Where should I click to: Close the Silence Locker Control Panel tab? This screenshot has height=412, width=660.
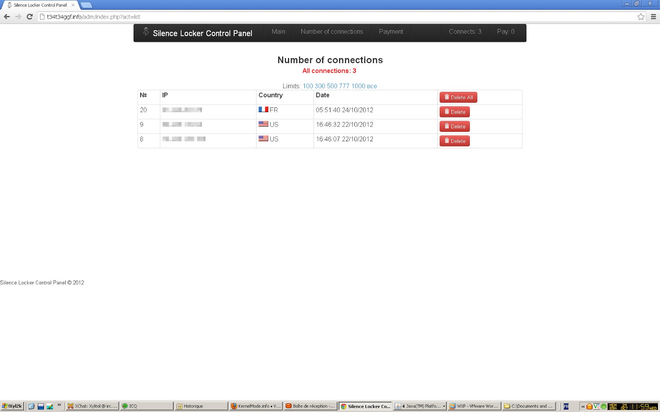[x=73, y=5]
